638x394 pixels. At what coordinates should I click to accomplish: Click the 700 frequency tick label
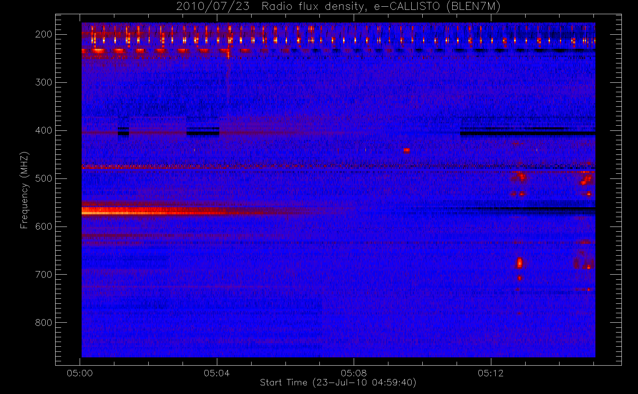click(44, 275)
